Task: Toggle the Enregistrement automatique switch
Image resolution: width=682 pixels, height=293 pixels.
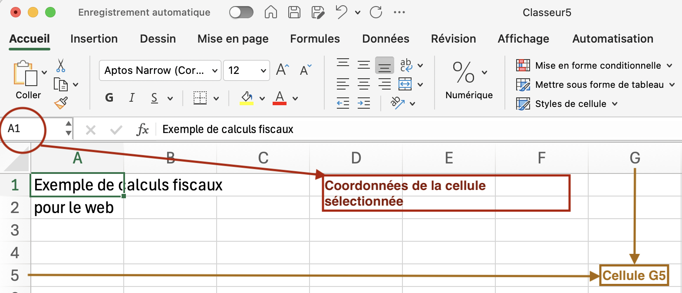Action: [x=241, y=12]
